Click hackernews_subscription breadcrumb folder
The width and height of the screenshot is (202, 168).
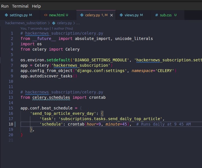[26, 23]
